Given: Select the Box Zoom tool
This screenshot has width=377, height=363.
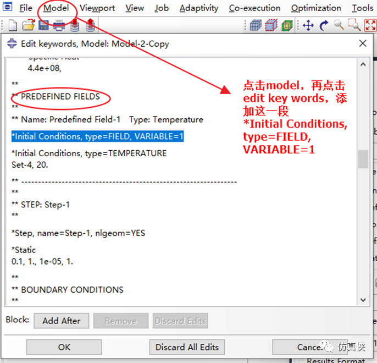Looking at the screenshot, I should click(x=354, y=25).
